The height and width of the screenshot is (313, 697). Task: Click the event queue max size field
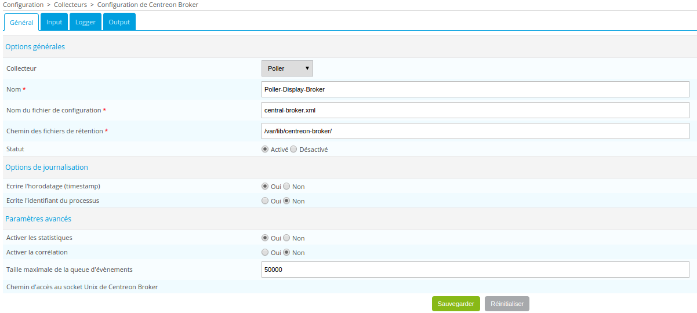point(475,270)
